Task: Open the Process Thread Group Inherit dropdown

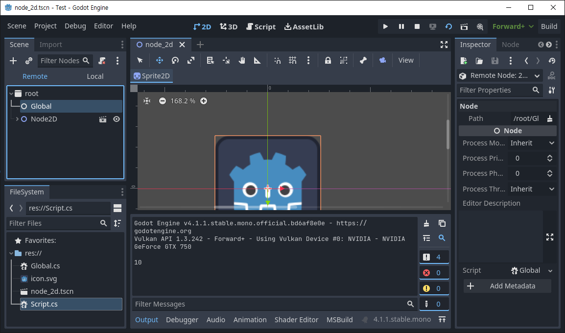Action: 532,189
